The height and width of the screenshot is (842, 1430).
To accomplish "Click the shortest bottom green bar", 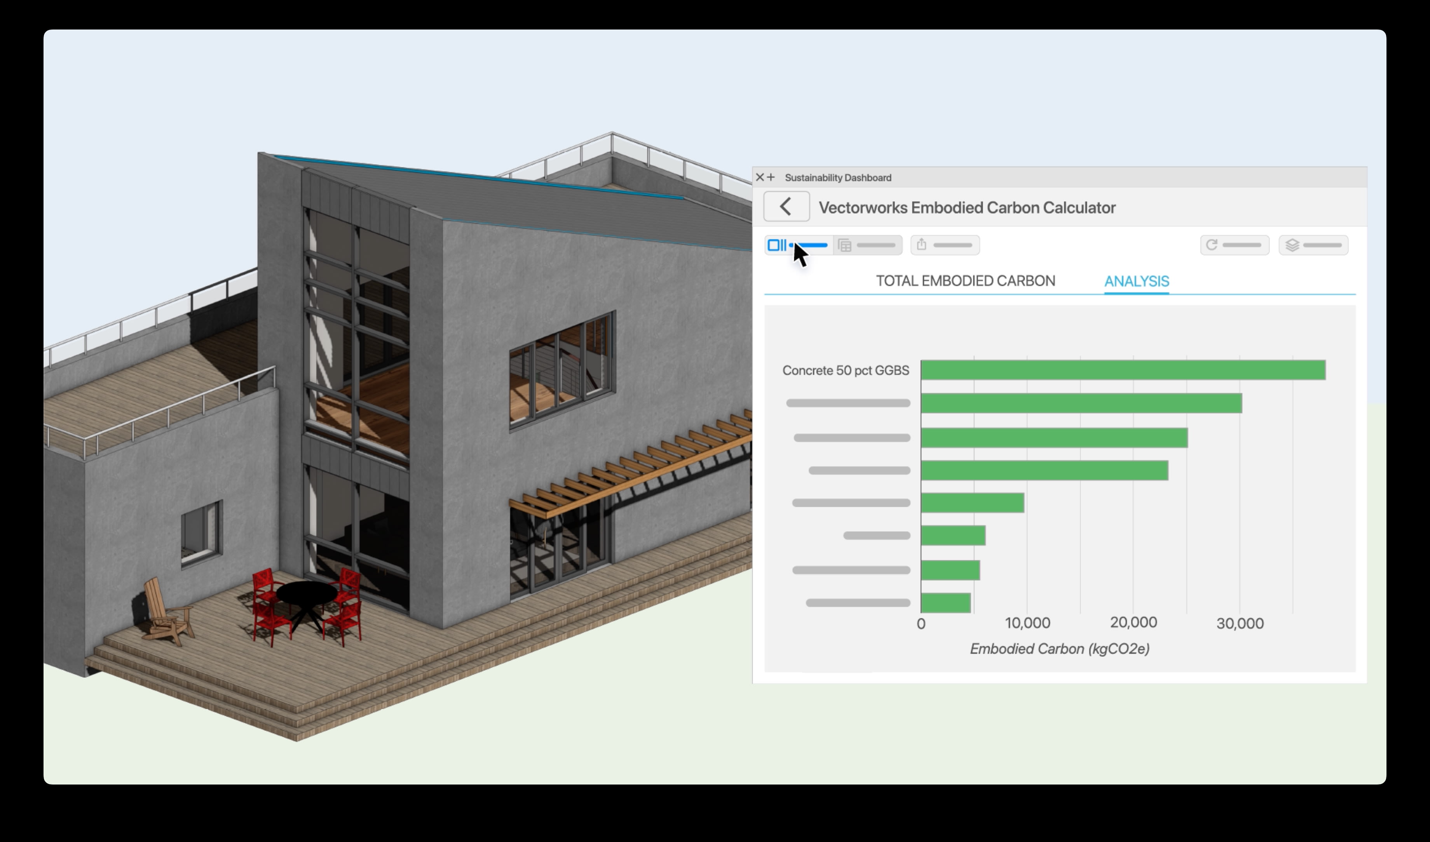I will tap(945, 603).
